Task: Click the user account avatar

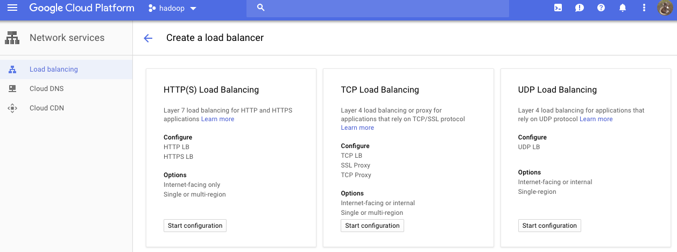Action: (666, 8)
